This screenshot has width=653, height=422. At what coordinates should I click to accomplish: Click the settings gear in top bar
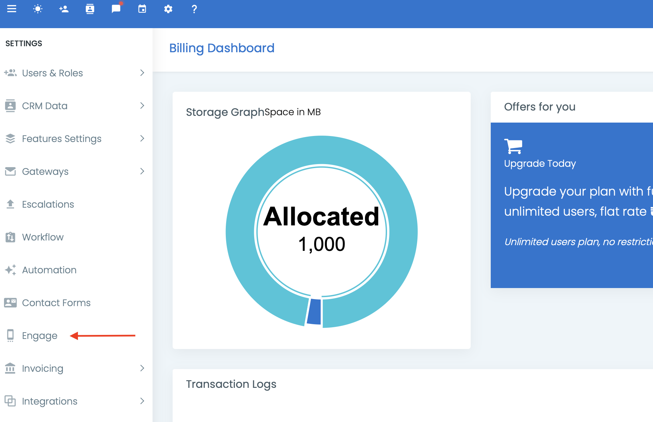click(168, 9)
